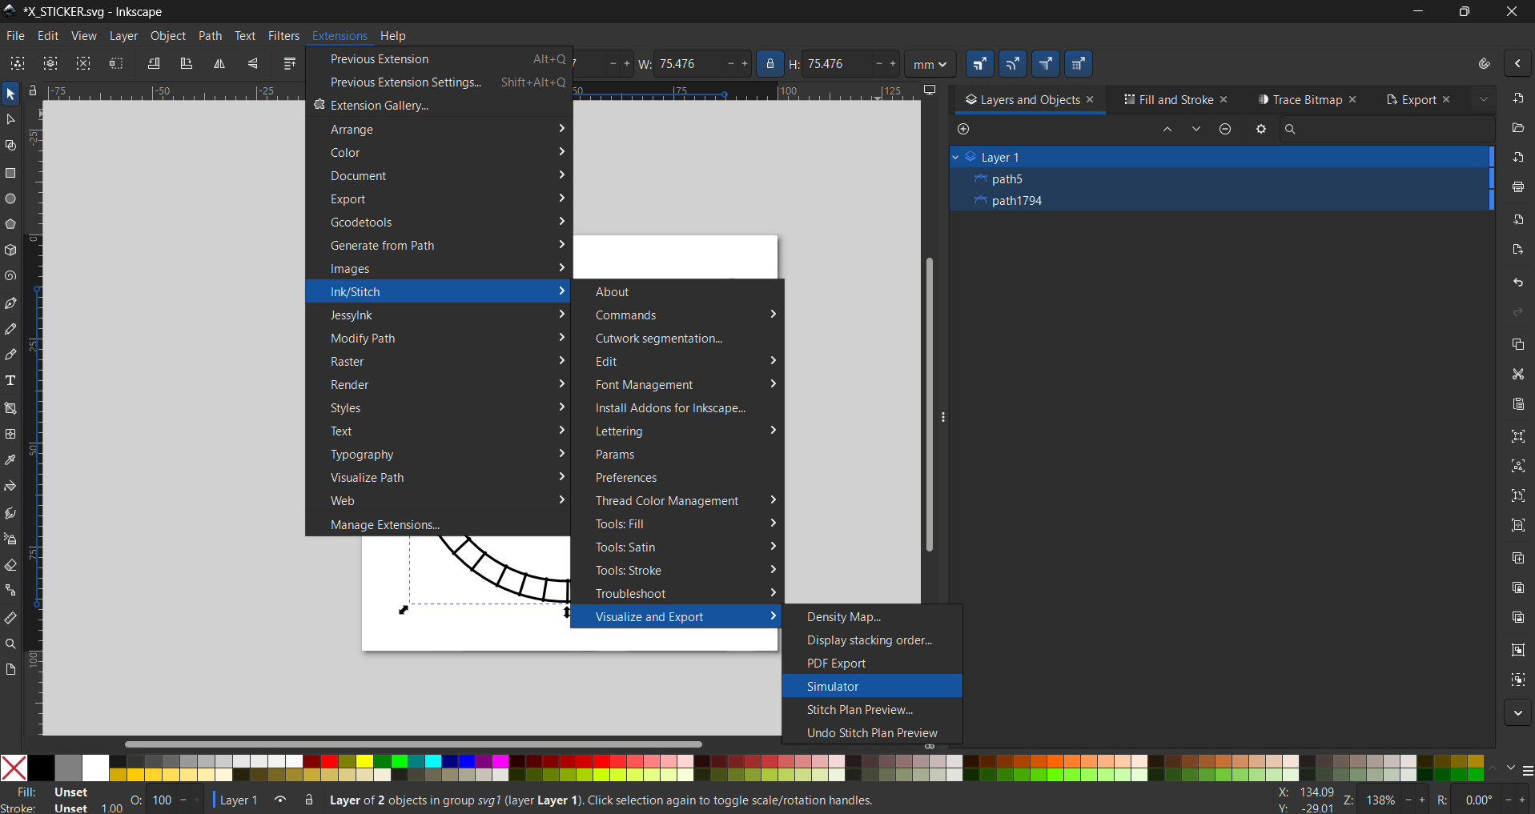1535x814 pixels.
Task: Add a new layer with plus icon
Action: (963, 129)
